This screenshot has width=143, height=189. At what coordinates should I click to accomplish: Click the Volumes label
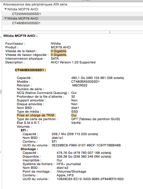[24, 126]
